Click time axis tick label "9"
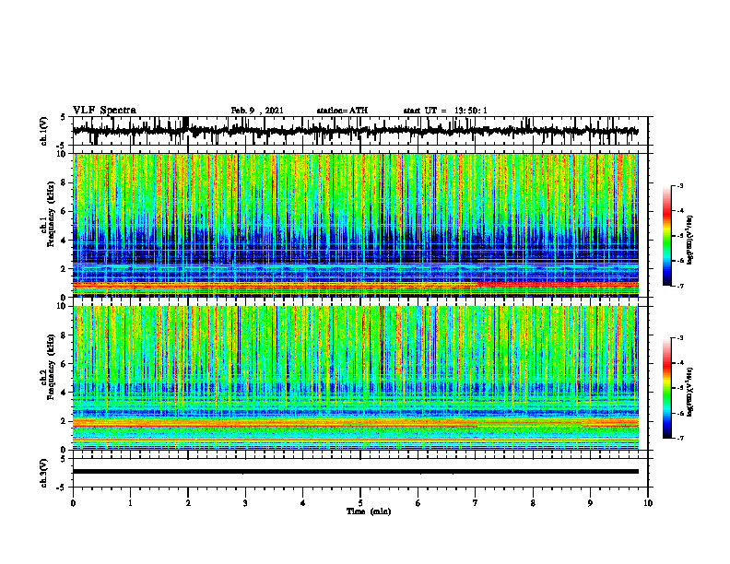 [x=590, y=503]
